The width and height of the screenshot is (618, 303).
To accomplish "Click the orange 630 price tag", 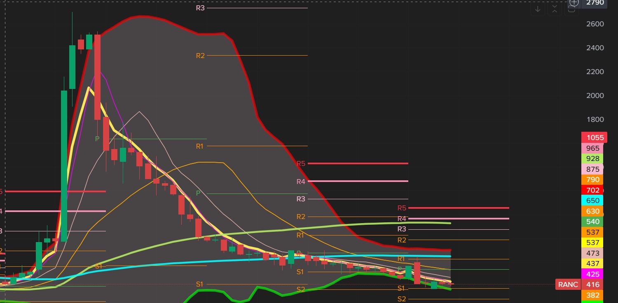I will tap(592, 211).
